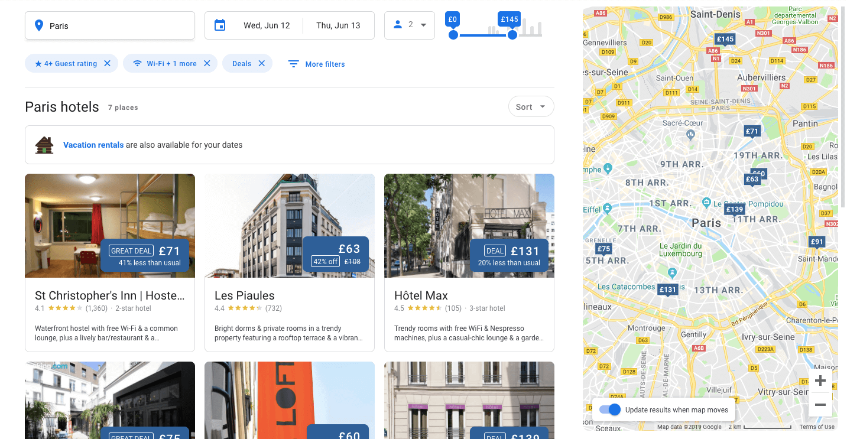Open the Hôtel Max hotel photo
The height and width of the screenshot is (439, 847).
click(x=469, y=226)
